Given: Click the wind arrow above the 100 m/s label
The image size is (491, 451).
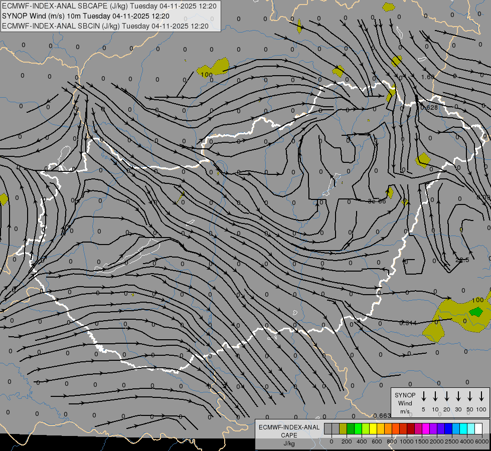Looking at the screenshot, I should point(481,396).
